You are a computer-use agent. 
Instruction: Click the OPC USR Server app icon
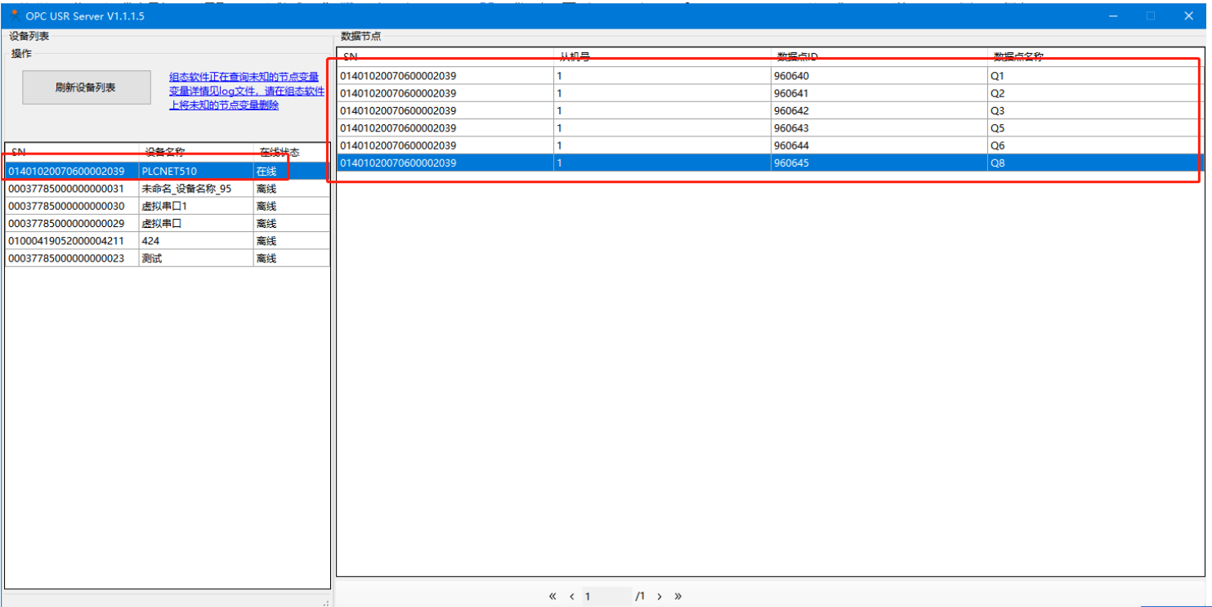(14, 16)
